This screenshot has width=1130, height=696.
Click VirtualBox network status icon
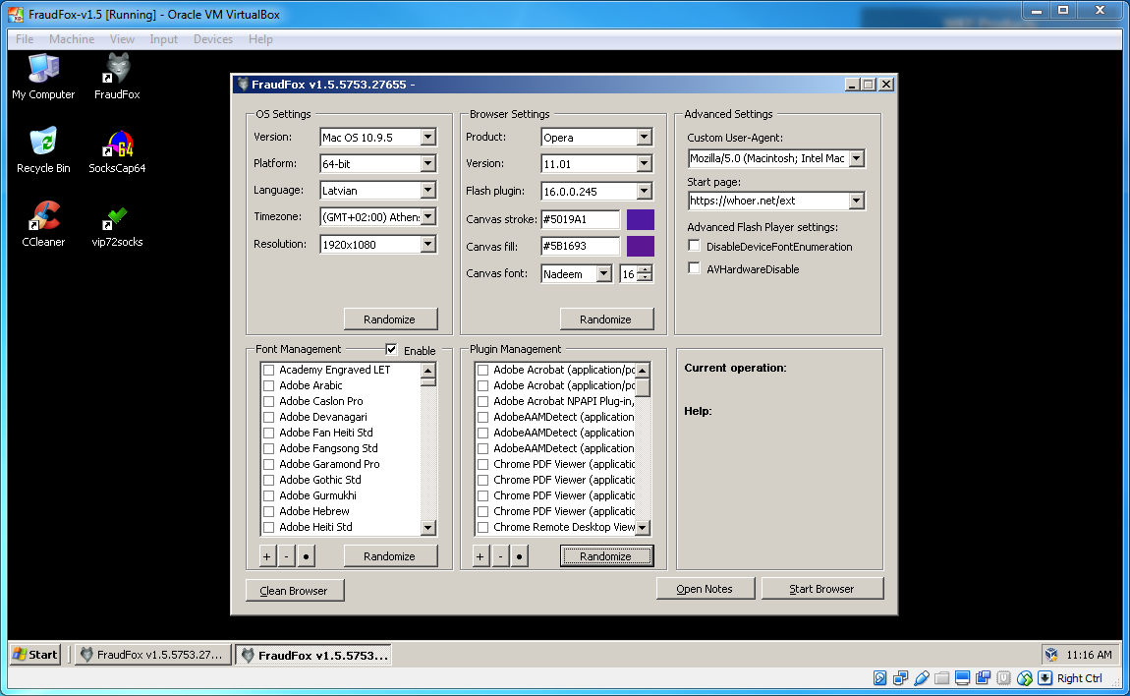[900, 678]
